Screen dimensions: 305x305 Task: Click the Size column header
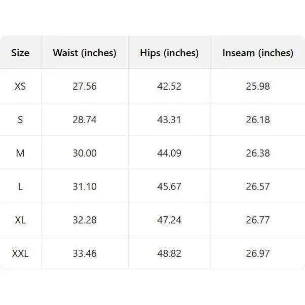pyautogui.click(x=20, y=53)
